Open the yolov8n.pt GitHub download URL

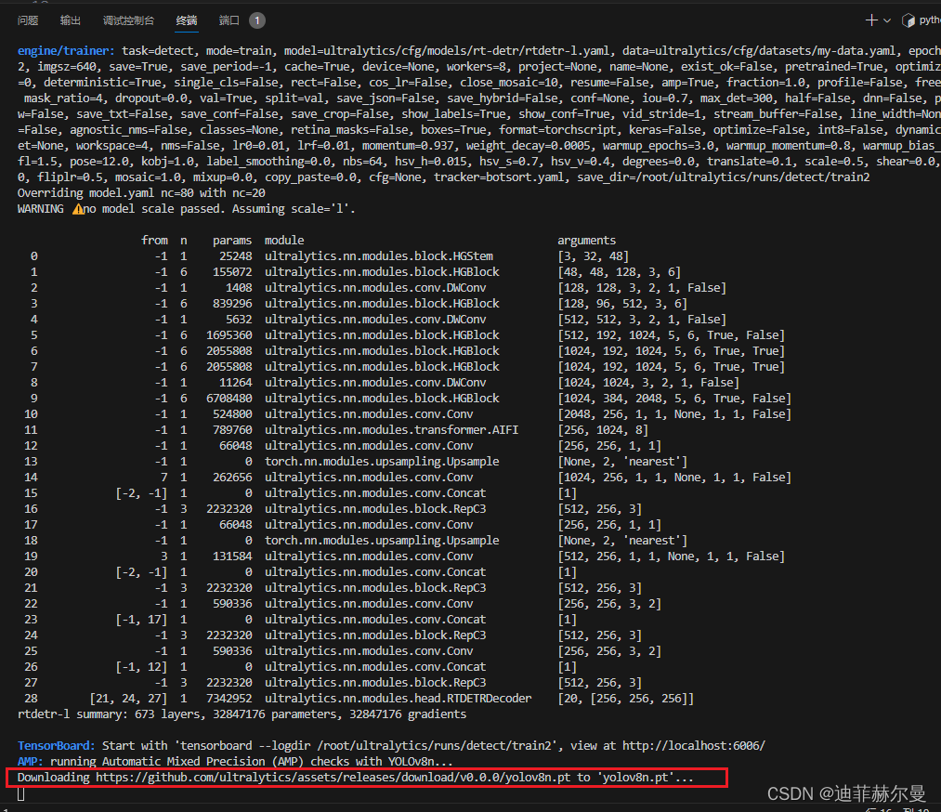click(x=333, y=778)
